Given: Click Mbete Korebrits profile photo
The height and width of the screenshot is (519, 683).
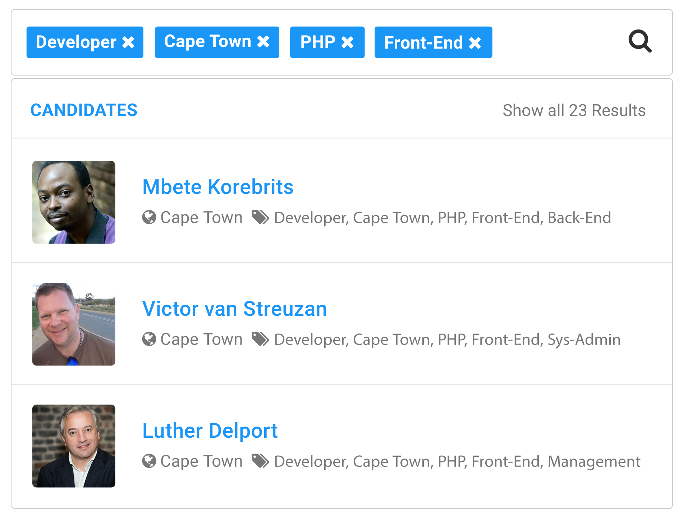Looking at the screenshot, I should (x=74, y=202).
